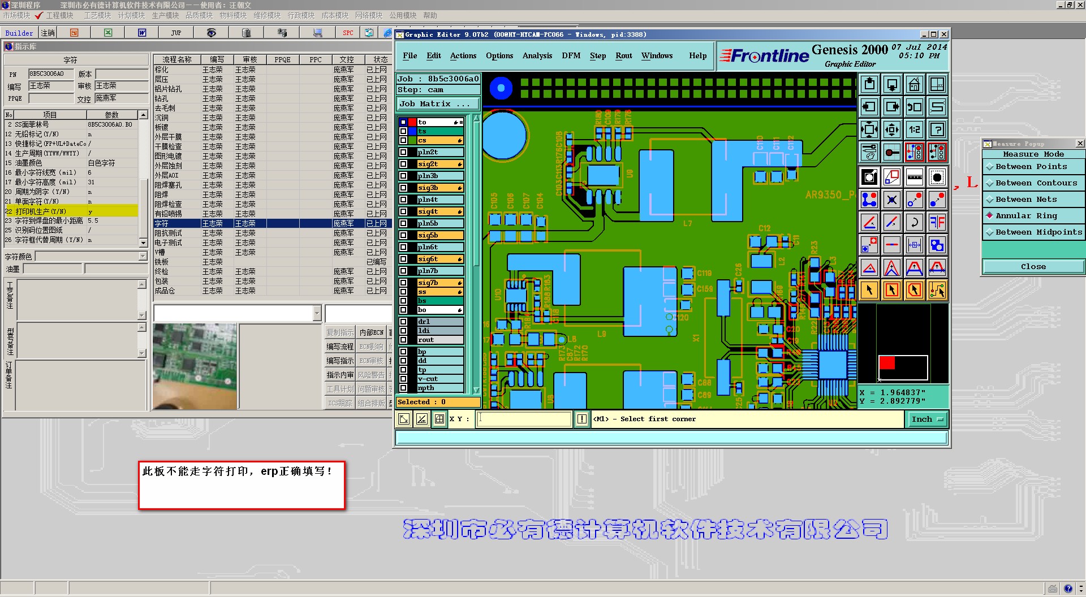This screenshot has width=1086, height=597.
Task: Open the 品质模块 menu
Action: [x=199, y=15]
